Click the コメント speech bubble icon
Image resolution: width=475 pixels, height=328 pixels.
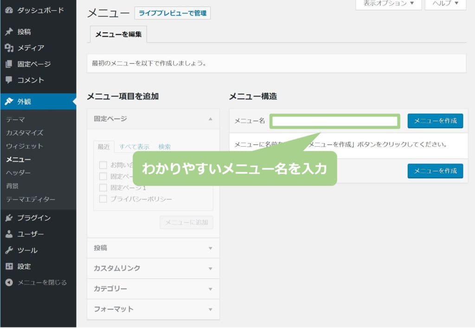coord(9,80)
